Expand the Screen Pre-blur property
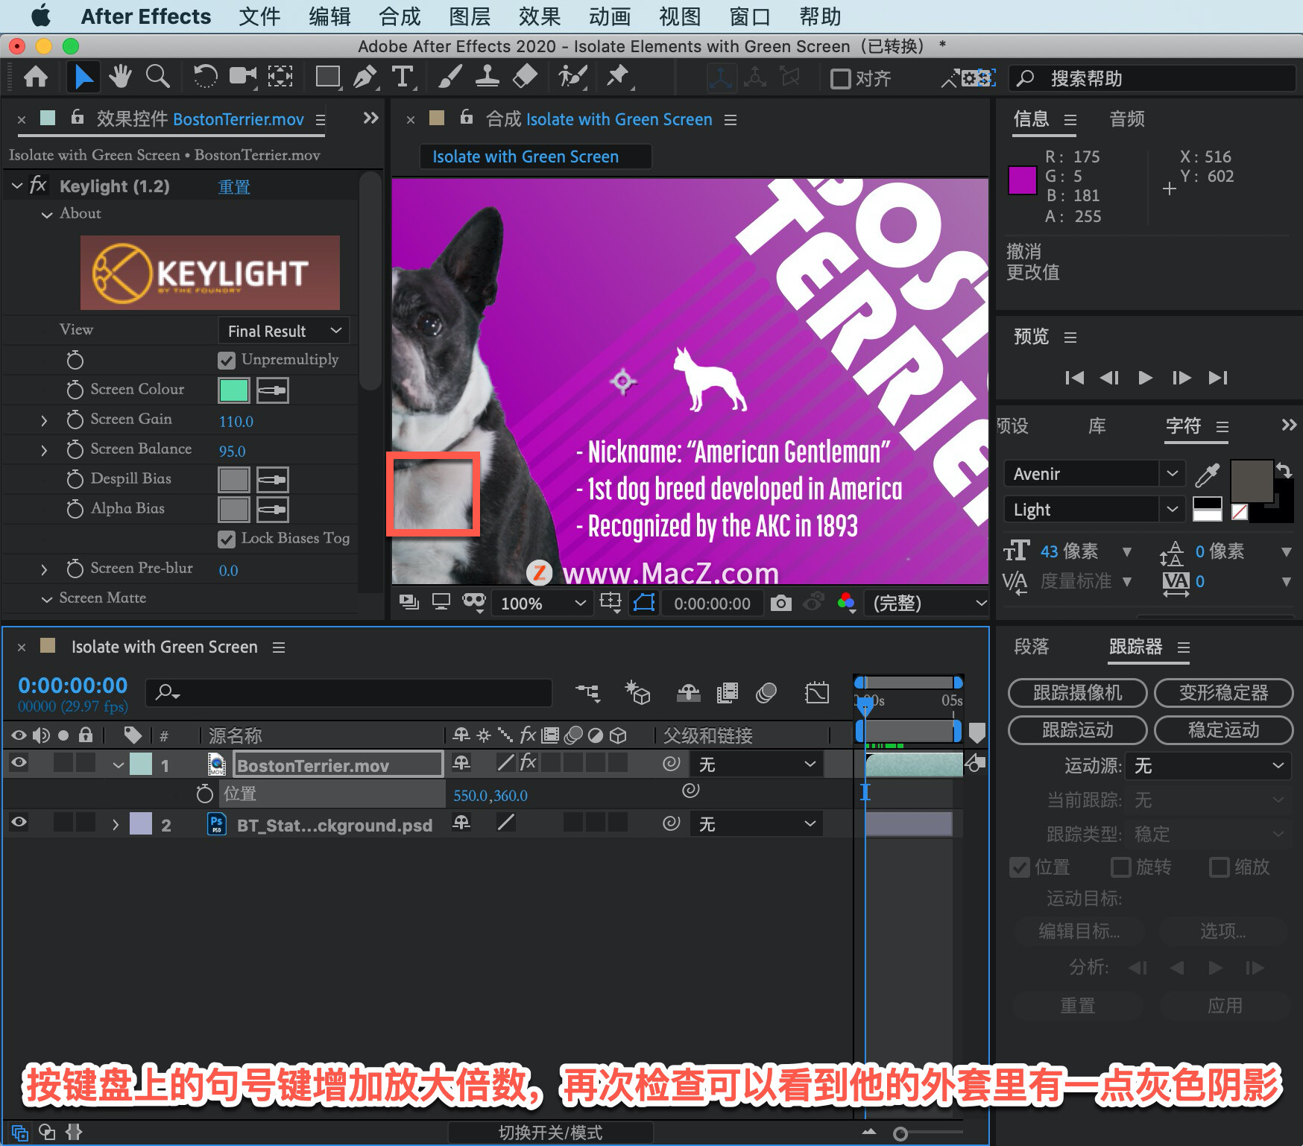Viewport: 1303px width, 1146px height. point(44,570)
